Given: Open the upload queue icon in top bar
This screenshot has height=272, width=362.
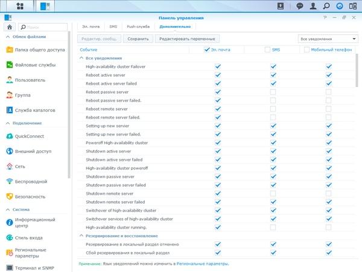Looking at the screenshot, I should coord(281,6).
